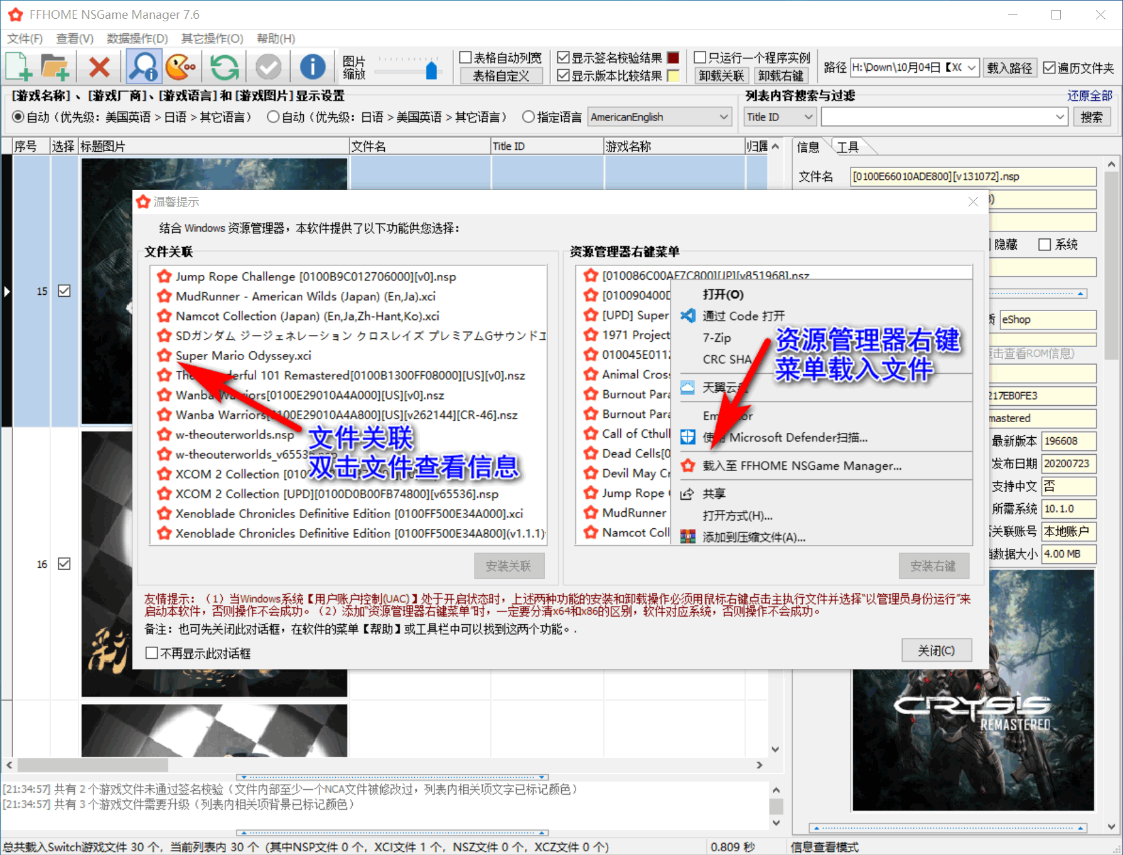The image size is (1123, 855).
Task: Click the 关闭(C) button
Action: point(937,651)
